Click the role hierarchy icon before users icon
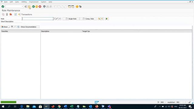 (102, 19)
